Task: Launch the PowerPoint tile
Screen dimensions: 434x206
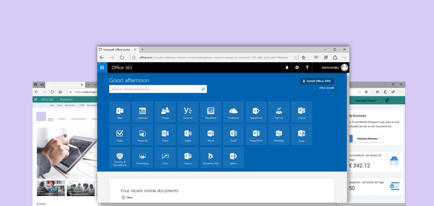Action: [256, 134]
